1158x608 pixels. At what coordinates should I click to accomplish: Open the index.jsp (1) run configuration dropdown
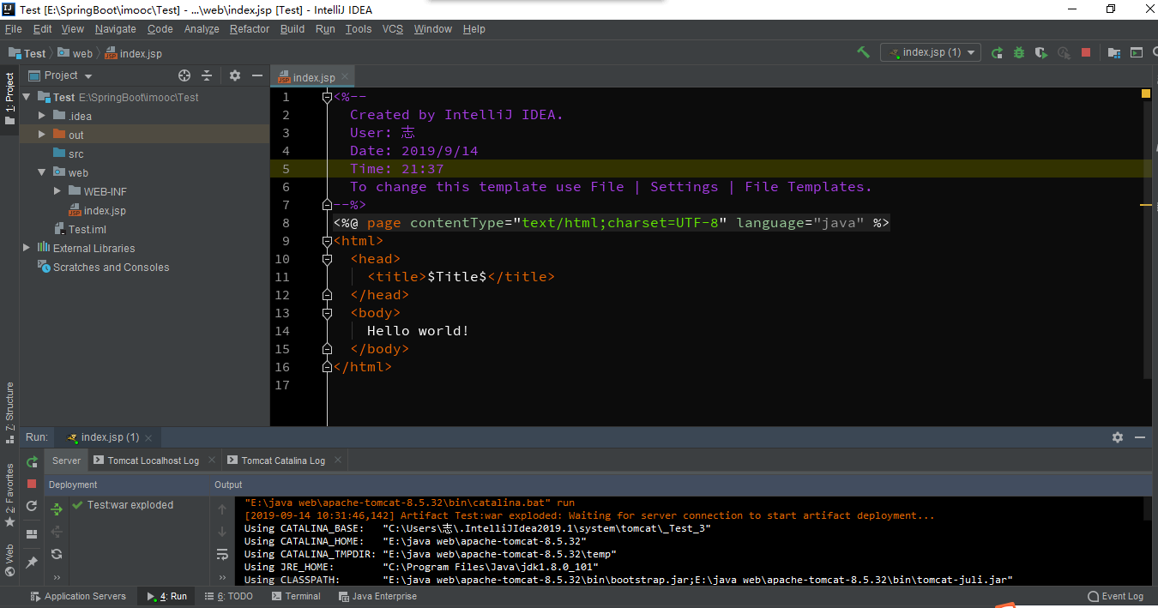[932, 52]
